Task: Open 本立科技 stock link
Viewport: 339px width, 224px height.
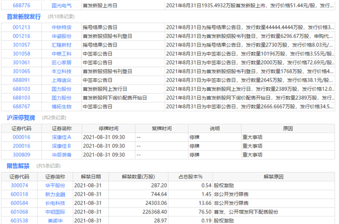Action: pos(61,71)
